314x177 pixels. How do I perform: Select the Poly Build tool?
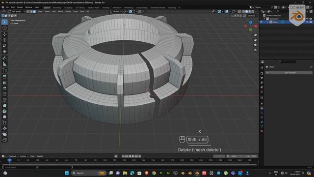[x=4, y=105]
